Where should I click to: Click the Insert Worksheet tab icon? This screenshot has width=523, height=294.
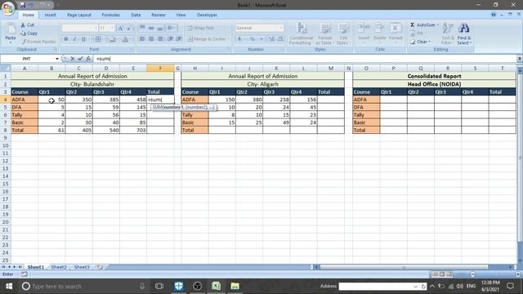[x=100, y=267]
